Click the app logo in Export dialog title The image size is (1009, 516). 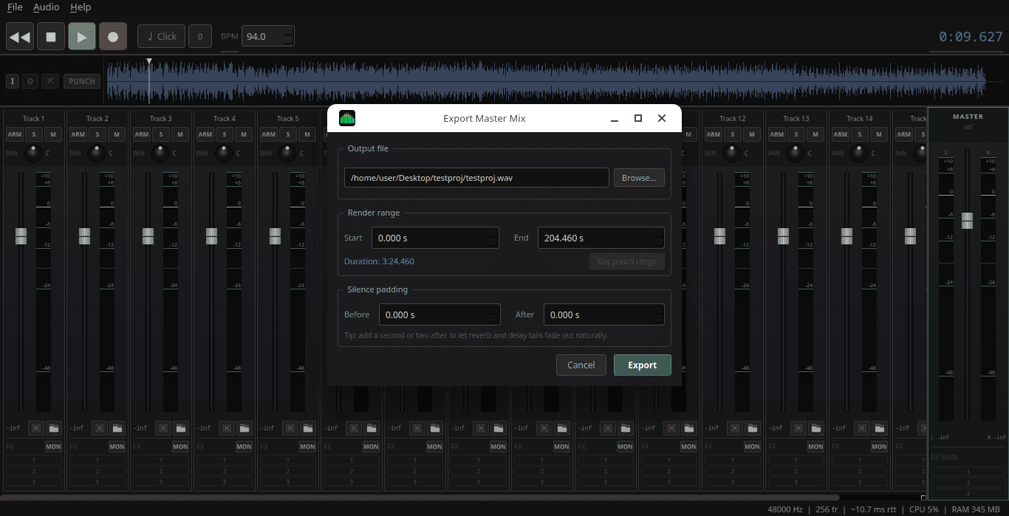(x=347, y=118)
